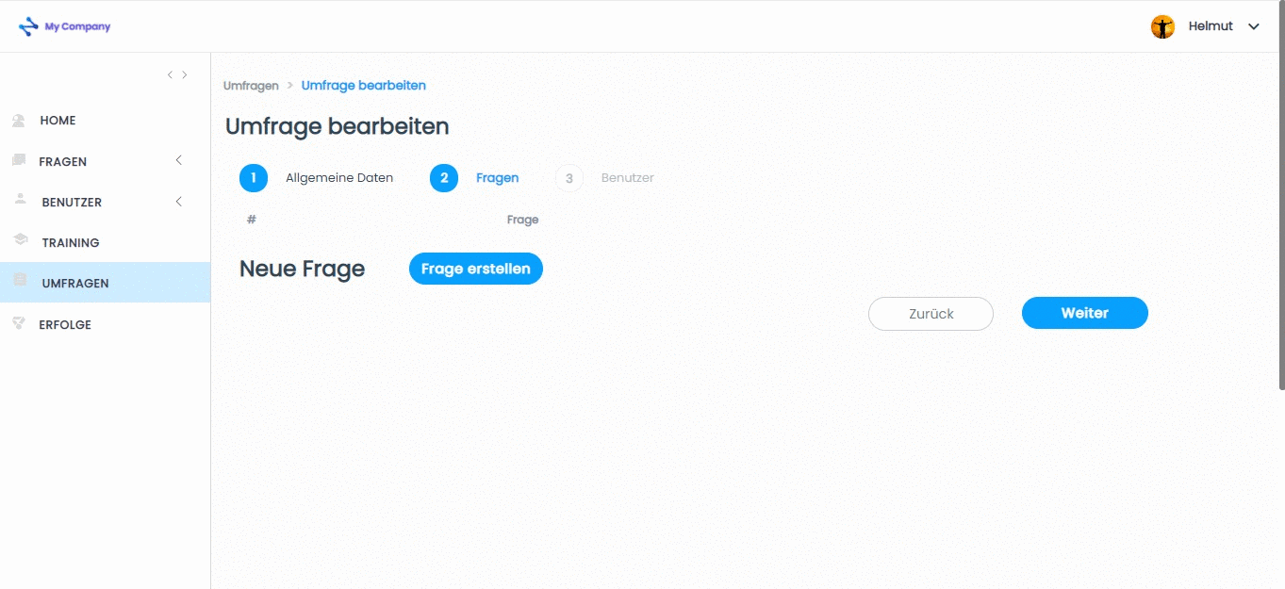The width and height of the screenshot is (1285, 589).
Task: Click the Frage erstellen button
Action: 476,269
